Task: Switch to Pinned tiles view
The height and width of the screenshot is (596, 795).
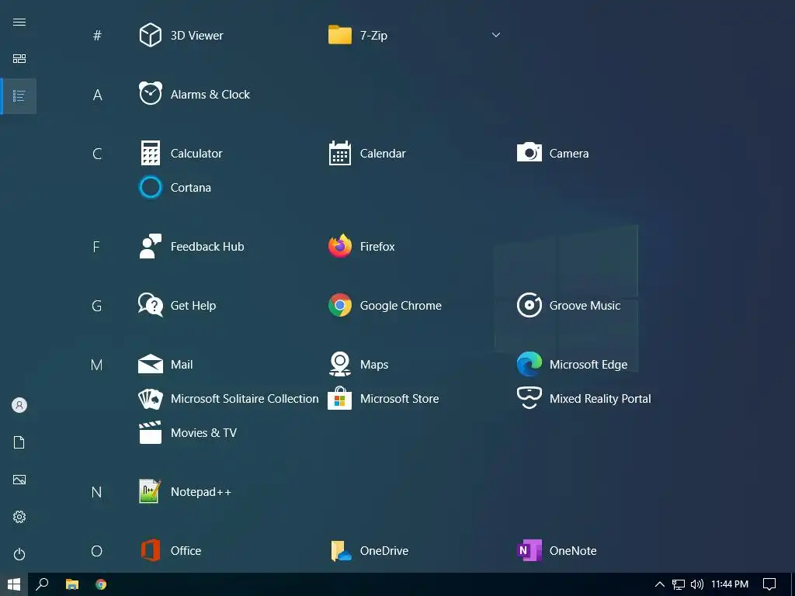Action: pyautogui.click(x=19, y=59)
